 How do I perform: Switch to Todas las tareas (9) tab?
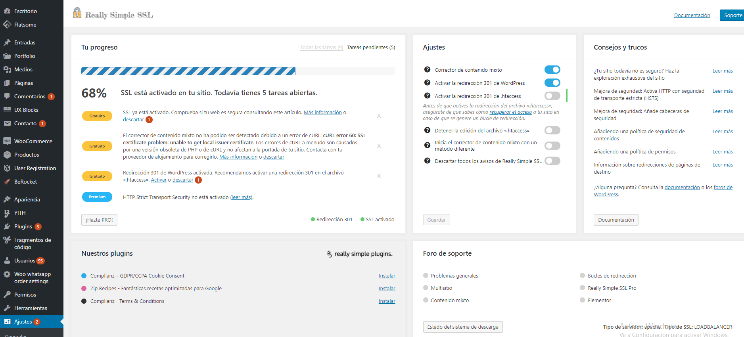point(322,47)
